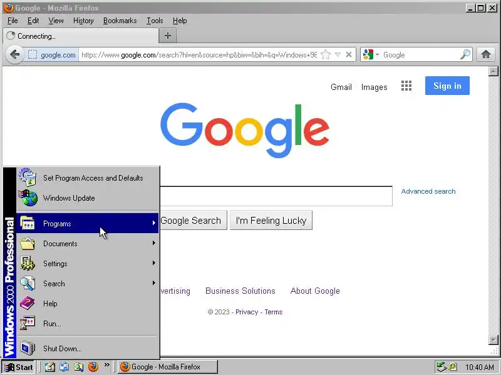Viewport: 501px width, 375px height.
Task: Click the Settings gear icon in Start menu
Action: [28, 263]
